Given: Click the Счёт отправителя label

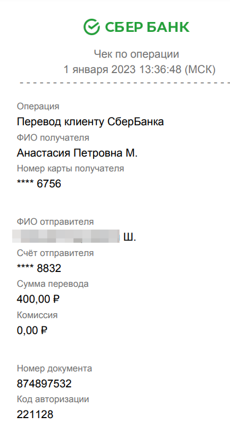Looking at the screenshot, I should 55,253.
